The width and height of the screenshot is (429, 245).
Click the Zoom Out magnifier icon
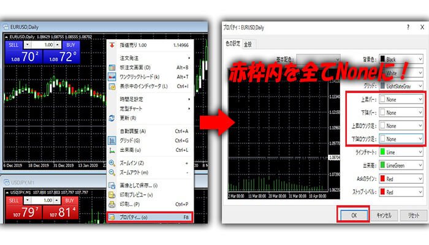click(x=112, y=173)
